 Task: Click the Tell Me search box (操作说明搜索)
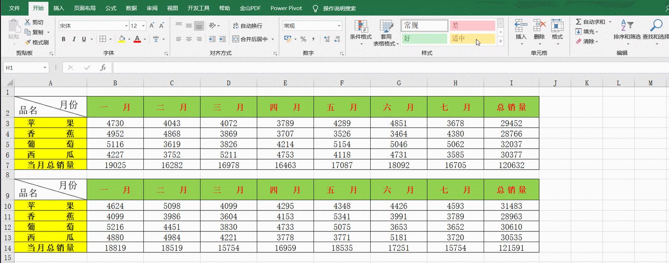(334, 8)
